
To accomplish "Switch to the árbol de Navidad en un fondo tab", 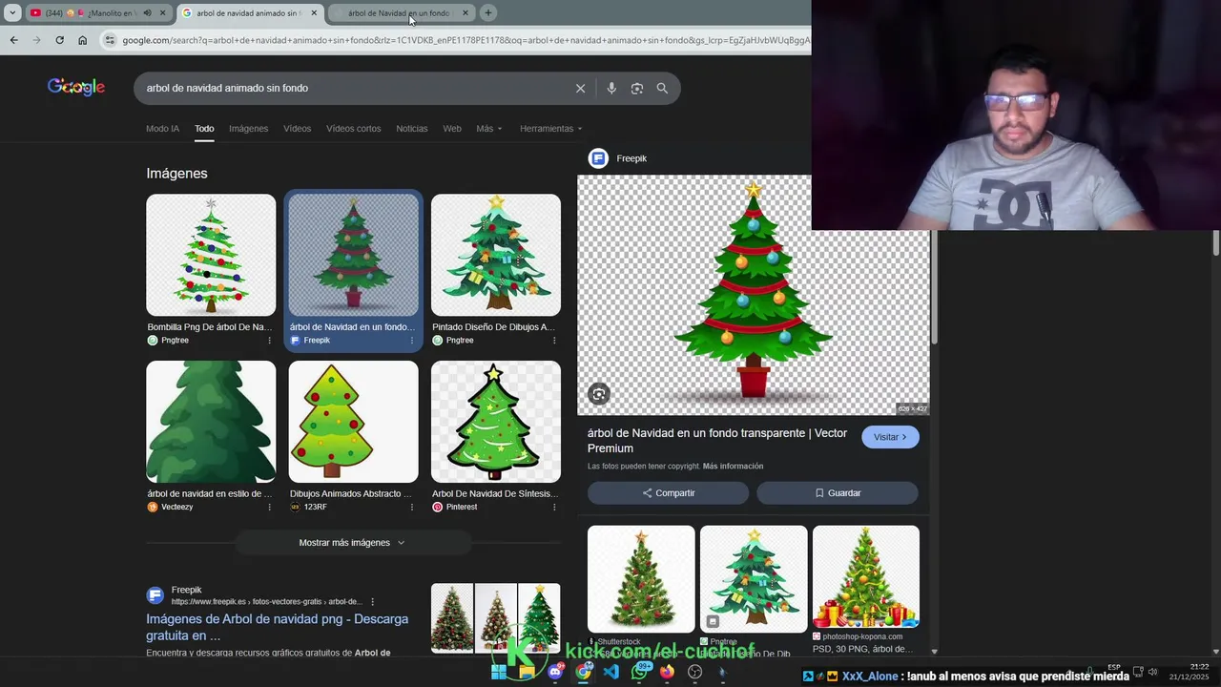I will pyautogui.click(x=402, y=12).
